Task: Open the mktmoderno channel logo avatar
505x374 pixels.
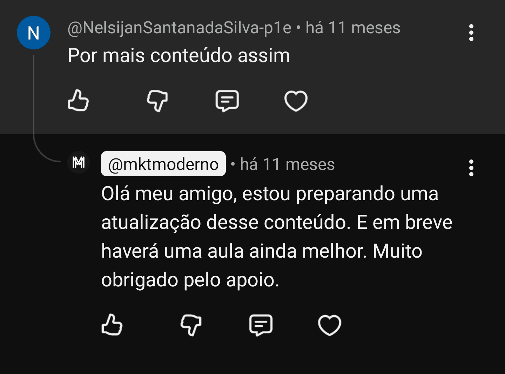Action: 79,162
